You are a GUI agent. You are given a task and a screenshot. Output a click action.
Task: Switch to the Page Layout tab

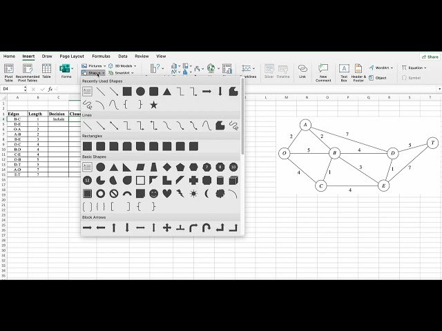tap(72, 57)
